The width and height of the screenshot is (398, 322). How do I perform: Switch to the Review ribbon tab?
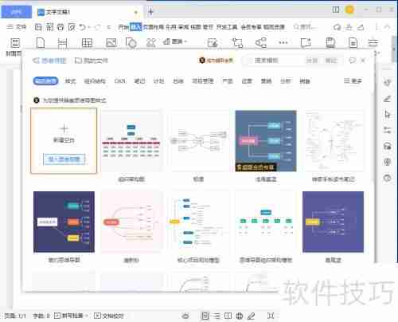click(x=184, y=27)
